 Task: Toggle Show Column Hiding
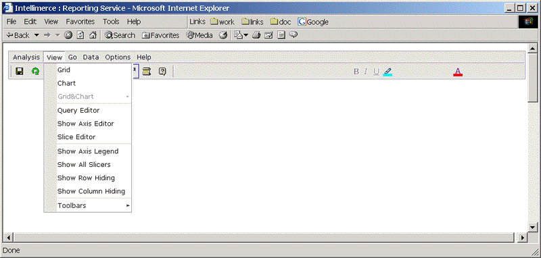point(88,191)
